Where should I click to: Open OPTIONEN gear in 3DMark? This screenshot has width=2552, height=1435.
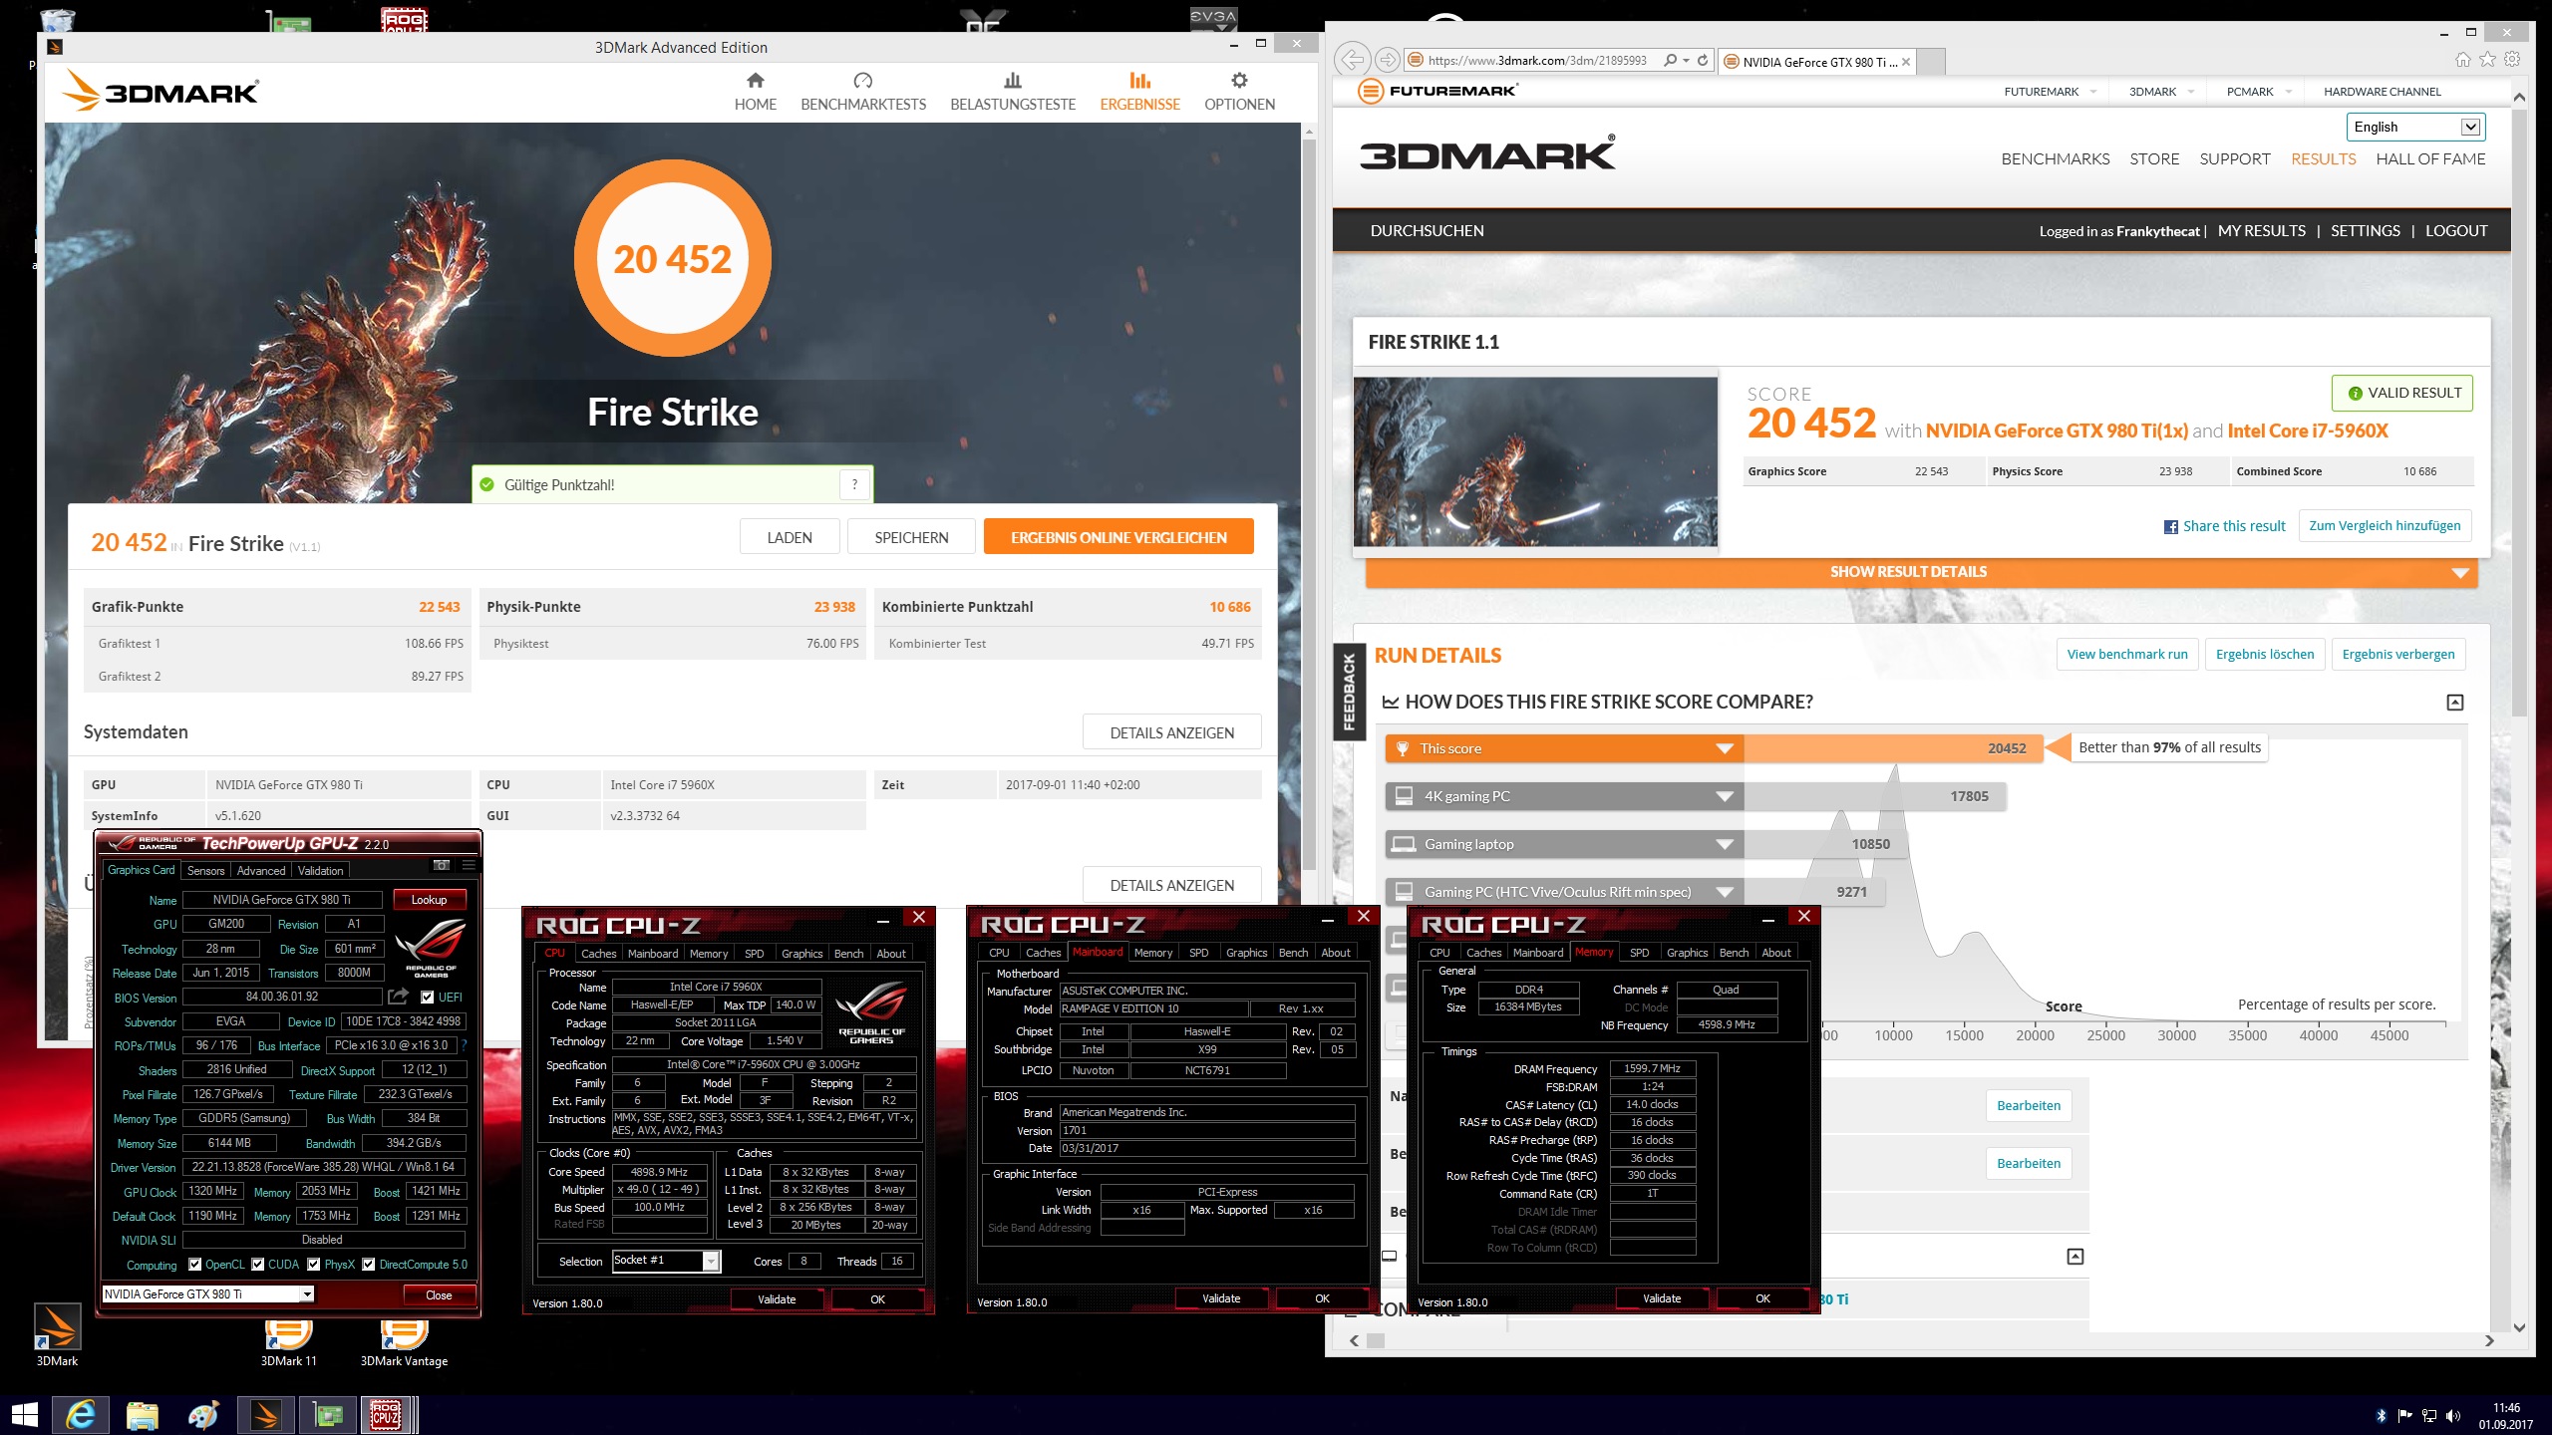click(x=1239, y=92)
